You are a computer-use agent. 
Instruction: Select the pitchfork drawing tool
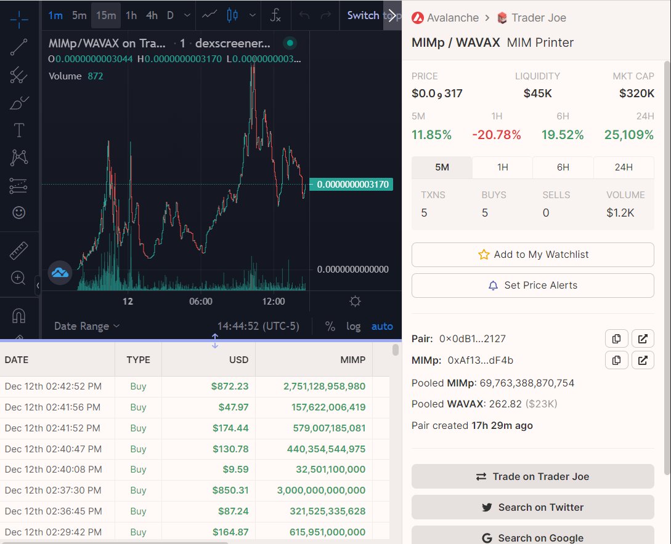pos(19,75)
